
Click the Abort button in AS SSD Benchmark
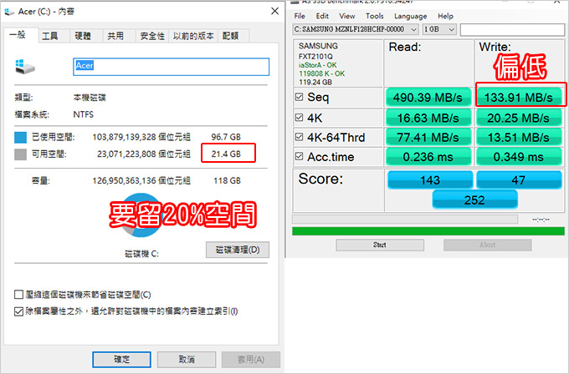pyautogui.click(x=487, y=245)
